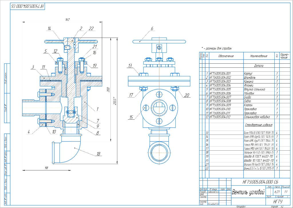Select callout '15' on the side view

pyautogui.click(x=131, y=117)
